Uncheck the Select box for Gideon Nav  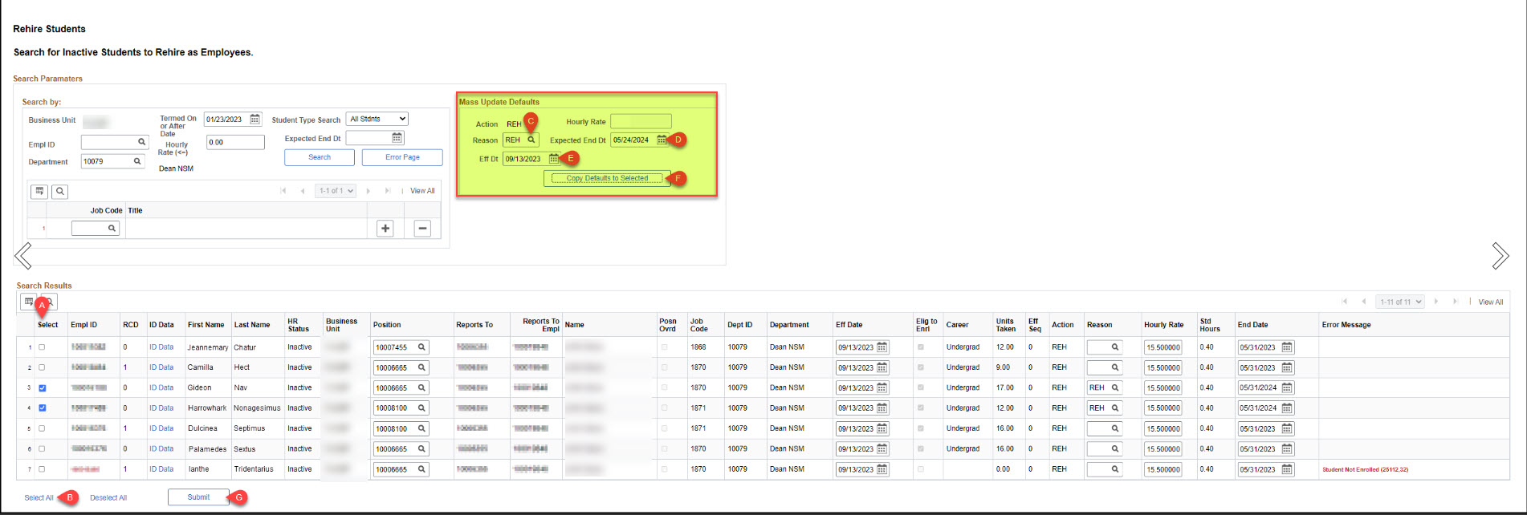(43, 387)
